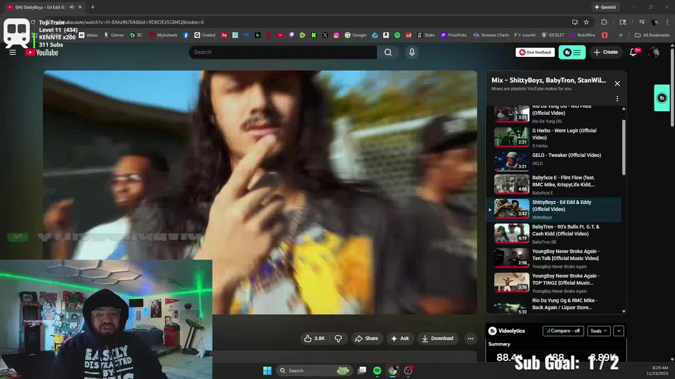
Task: Dislike the current video
Action: (339, 338)
